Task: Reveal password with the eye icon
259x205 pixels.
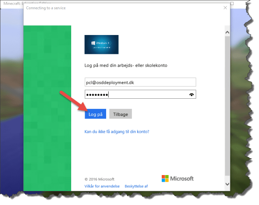Action: tap(192, 94)
